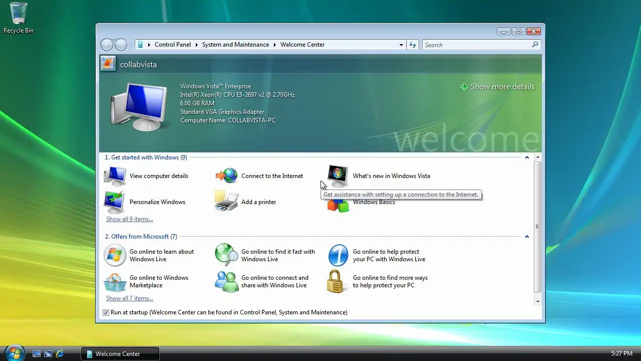Click the scrollbar down arrow
The width and height of the screenshot is (641, 361).
537,301
